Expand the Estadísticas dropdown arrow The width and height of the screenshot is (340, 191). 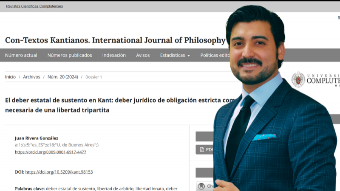188,56
